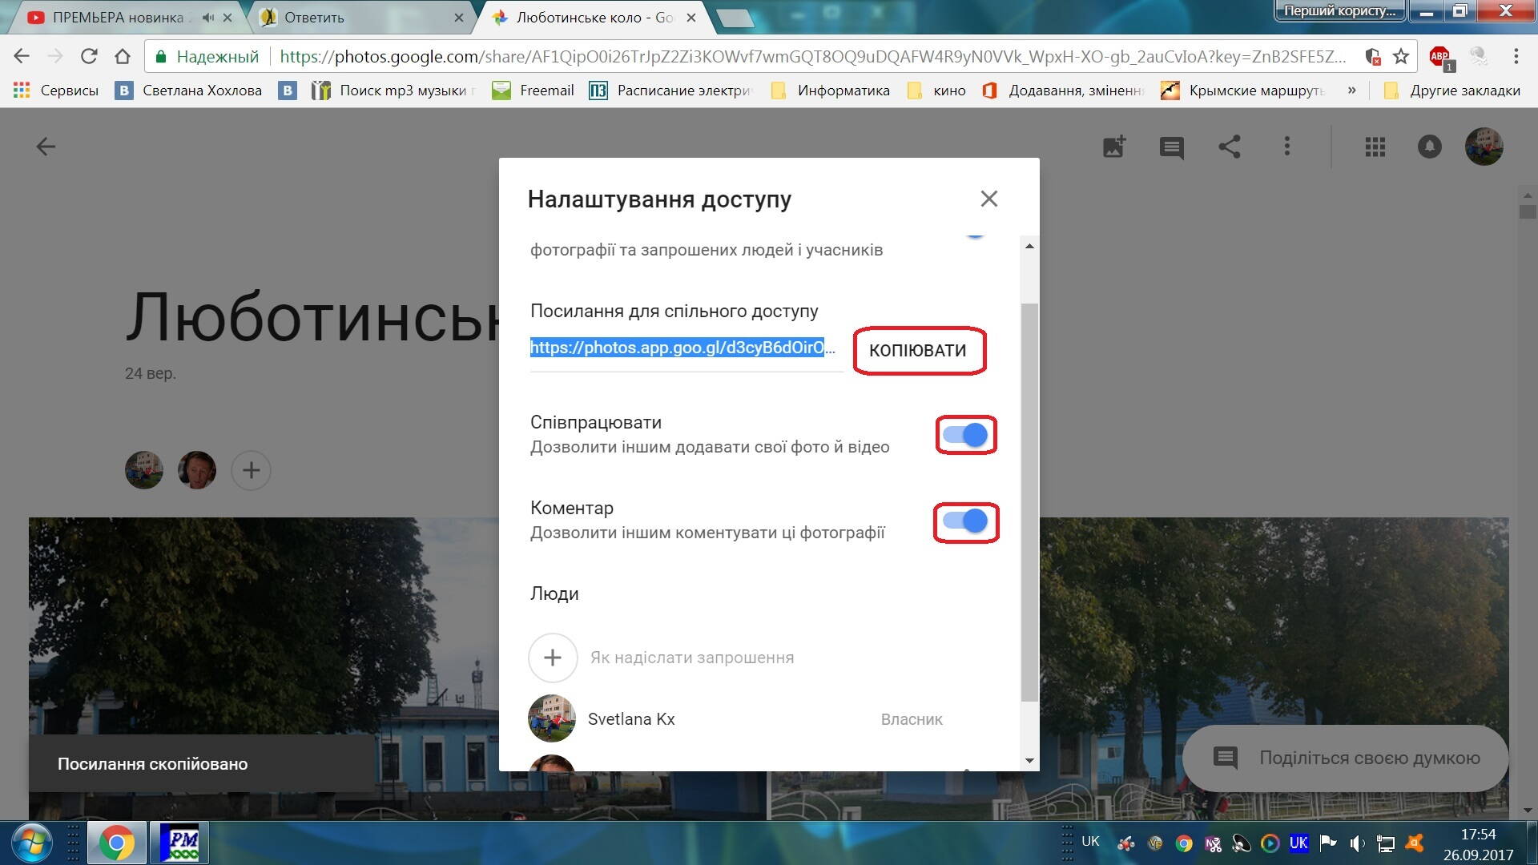
Task: Open the album comments icon
Action: pyautogui.click(x=1171, y=147)
